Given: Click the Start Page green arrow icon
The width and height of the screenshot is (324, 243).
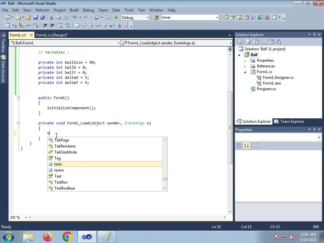Looking at the screenshot, I should 260,18.
